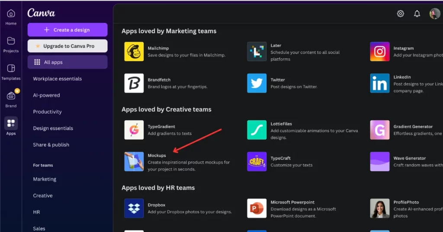The width and height of the screenshot is (443, 232).
Task: Open the notifications bell
Action: pos(417,13)
